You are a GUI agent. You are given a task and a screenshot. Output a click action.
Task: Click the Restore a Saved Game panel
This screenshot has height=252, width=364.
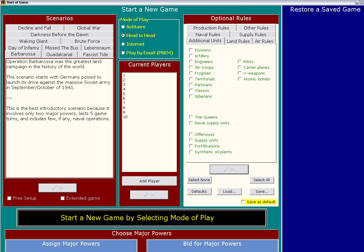323,129
